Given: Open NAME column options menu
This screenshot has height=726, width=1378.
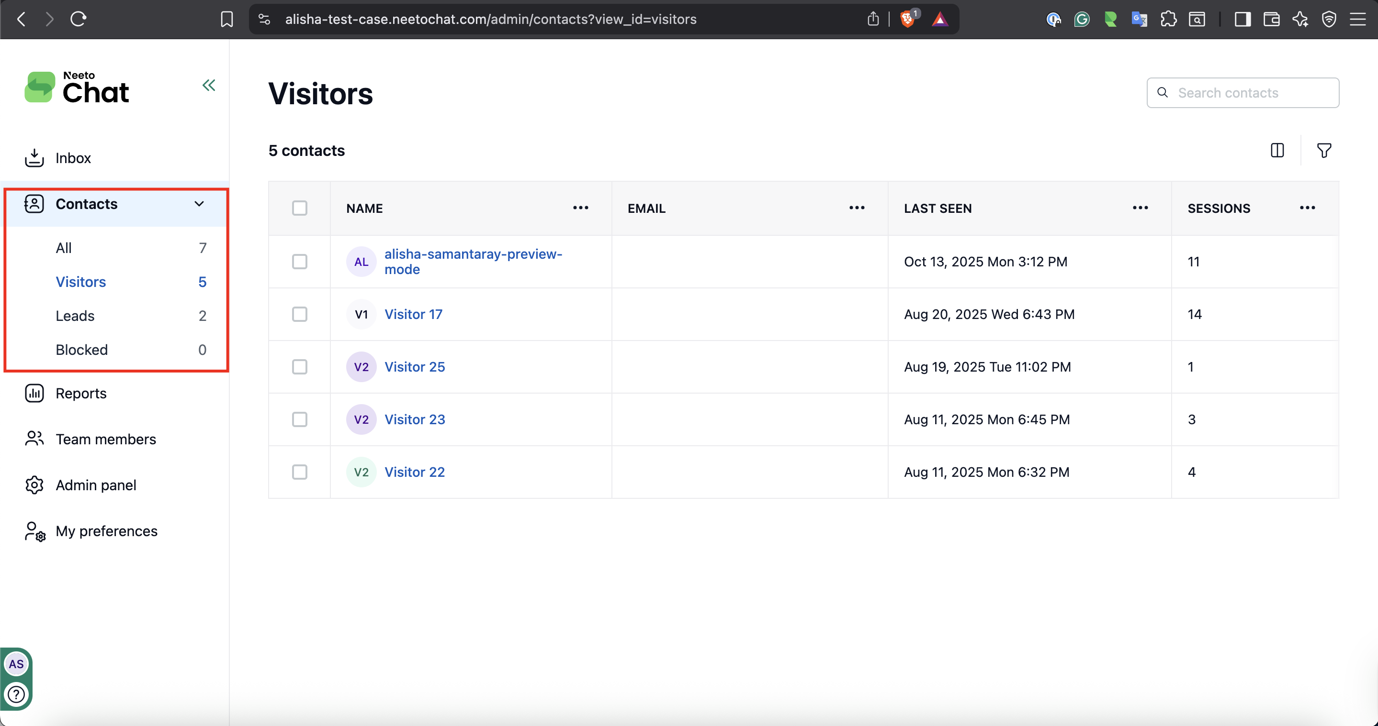Looking at the screenshot, I should (x=580, y=208).
